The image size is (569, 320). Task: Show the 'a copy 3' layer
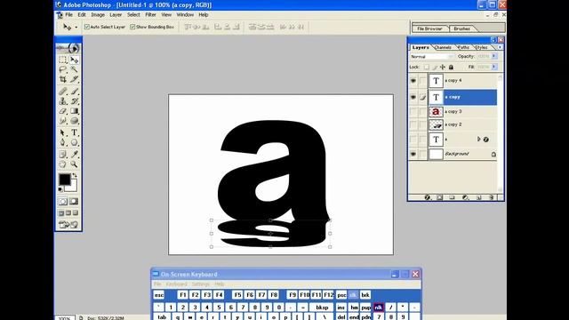click(x=413, y=112)
